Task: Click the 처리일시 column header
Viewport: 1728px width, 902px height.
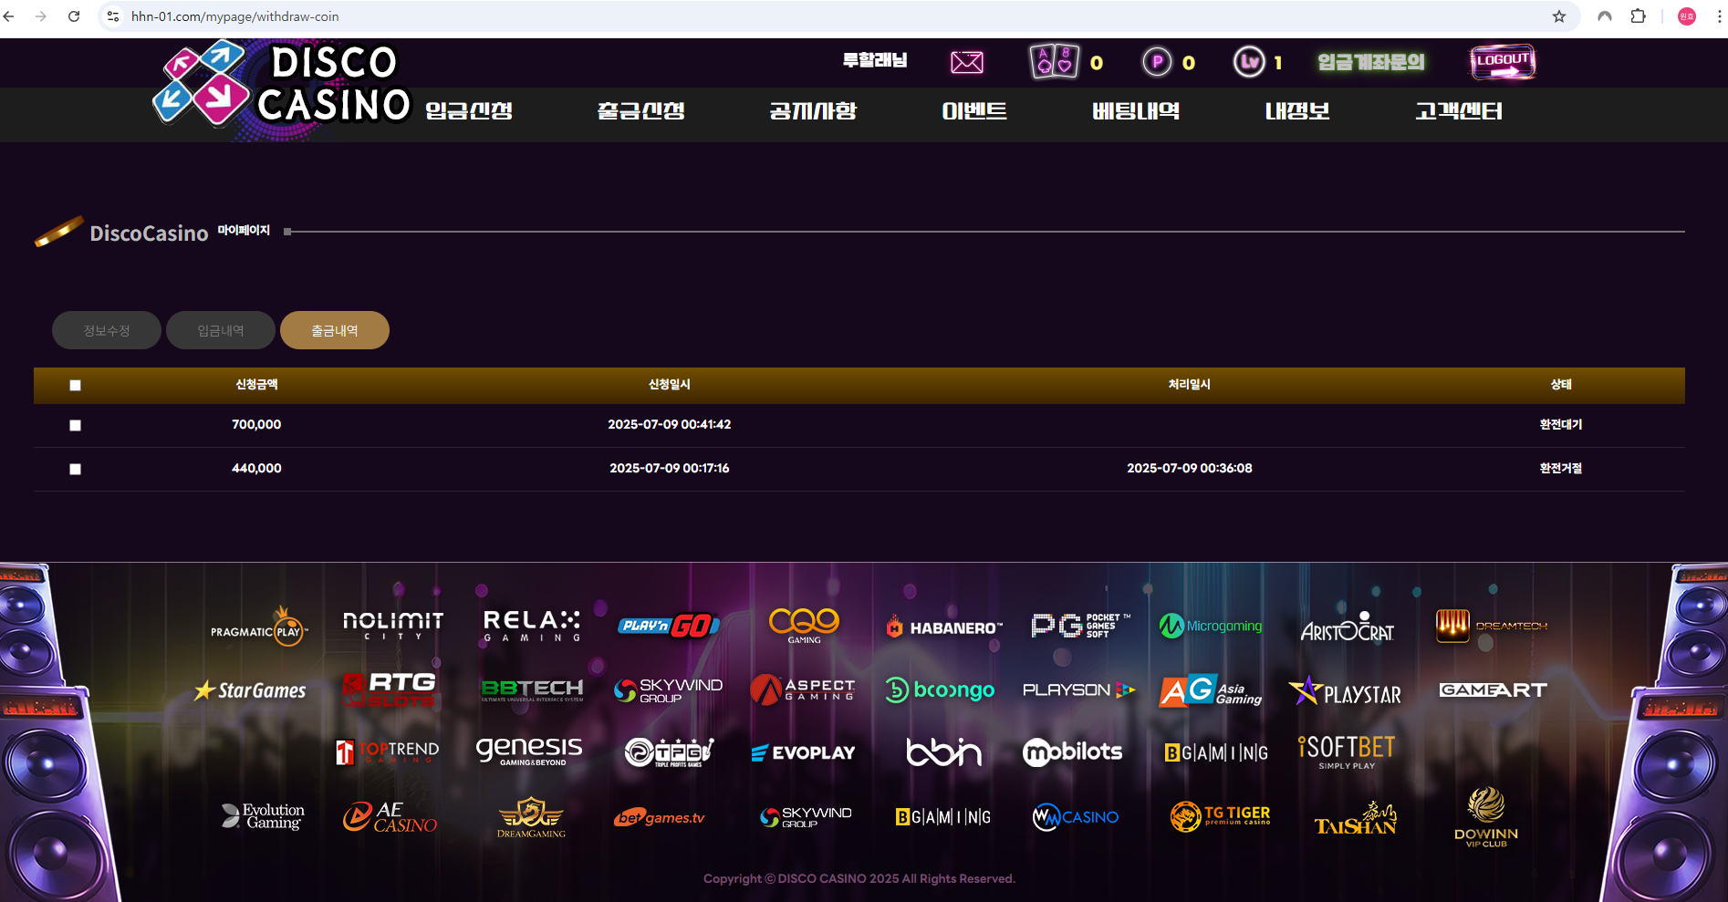Action: click(1190, 385)
